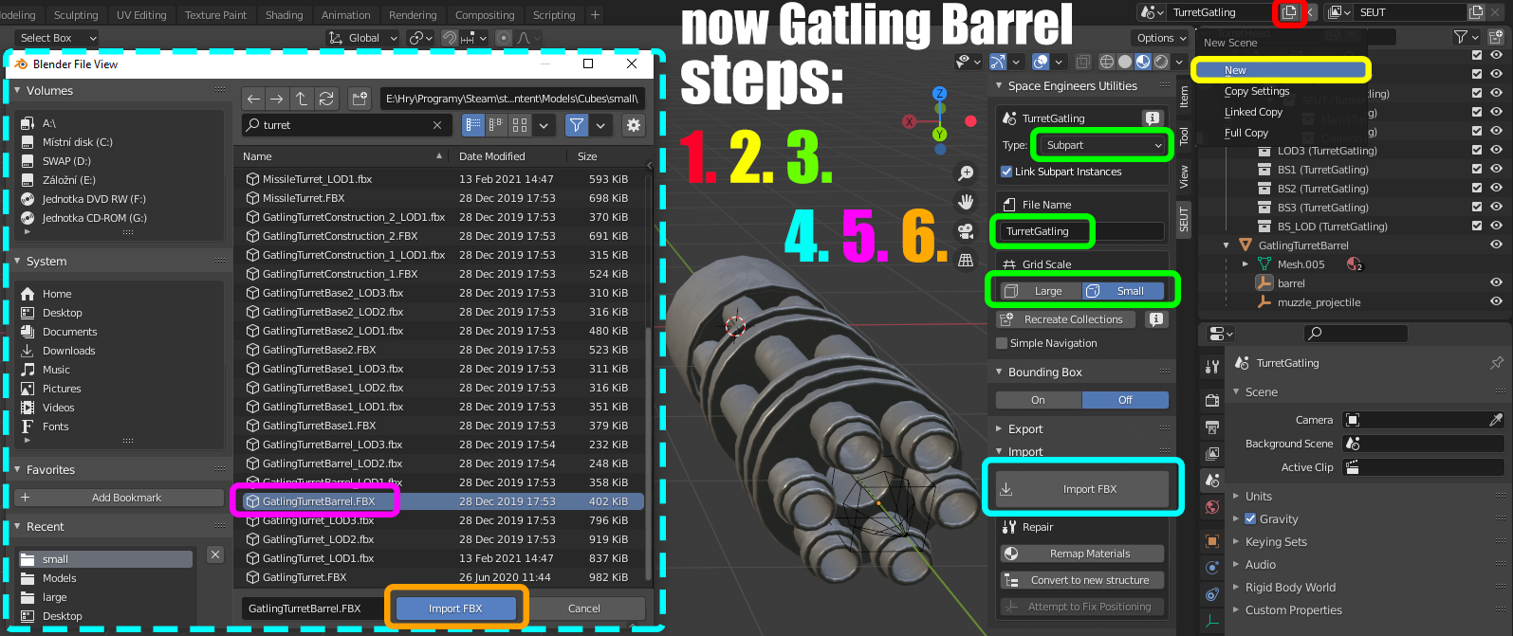Open filter settings dropdown arrow
This screenshot has height=636, width=1513.
tap(601, 125)
